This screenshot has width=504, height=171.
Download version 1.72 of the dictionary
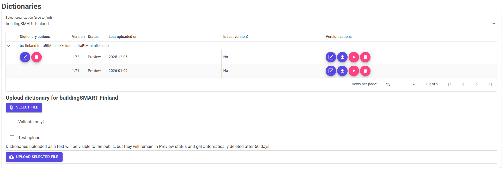tap(342, 57)
